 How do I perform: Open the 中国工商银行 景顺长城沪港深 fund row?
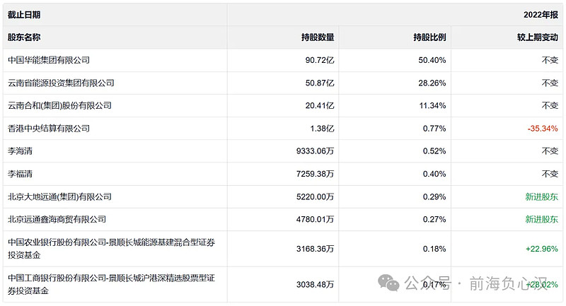(111, 284)
